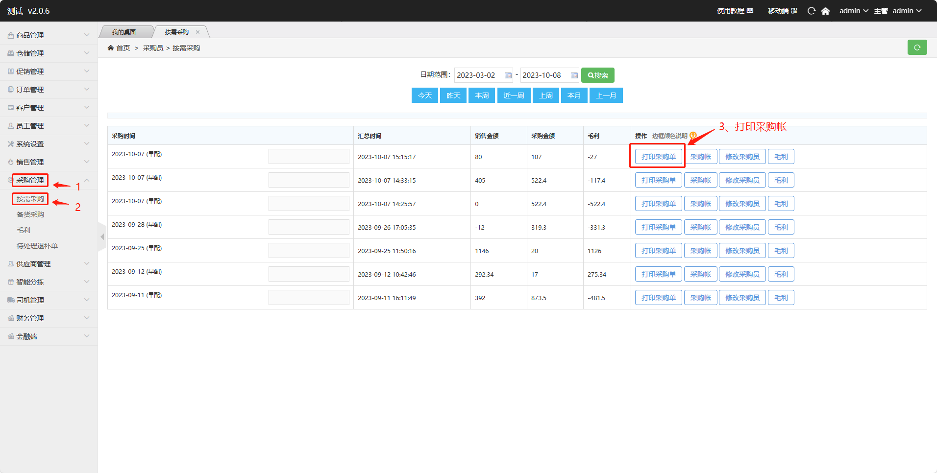
Task: Collapse the left sidebar with arrow handle
Action: [102, 237]
